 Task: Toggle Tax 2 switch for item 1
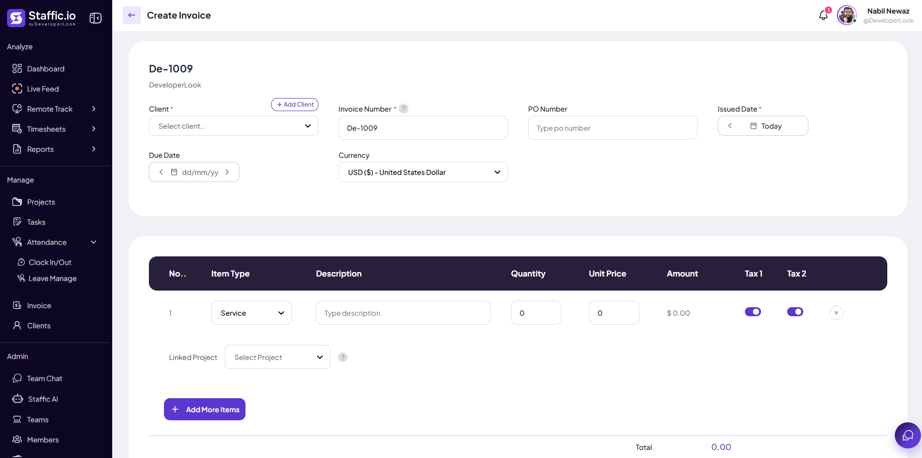tap(795, 312)
